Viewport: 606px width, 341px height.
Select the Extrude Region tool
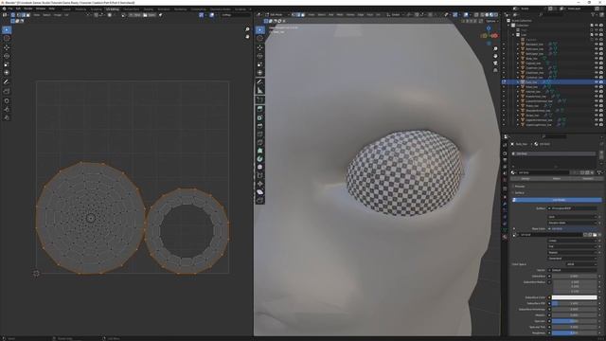pos(259,109)
